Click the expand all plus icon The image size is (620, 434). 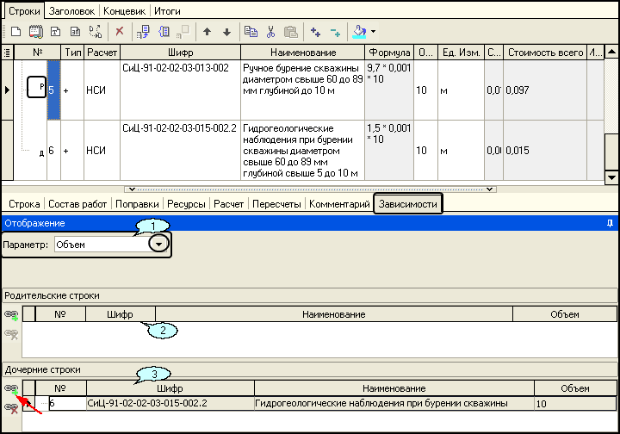tap(316, 32)
